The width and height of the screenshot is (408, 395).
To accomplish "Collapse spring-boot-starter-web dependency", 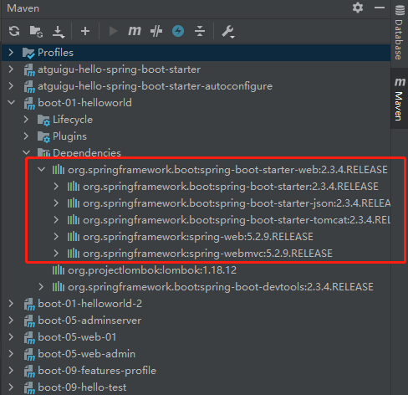I will (x=41, y=169).
